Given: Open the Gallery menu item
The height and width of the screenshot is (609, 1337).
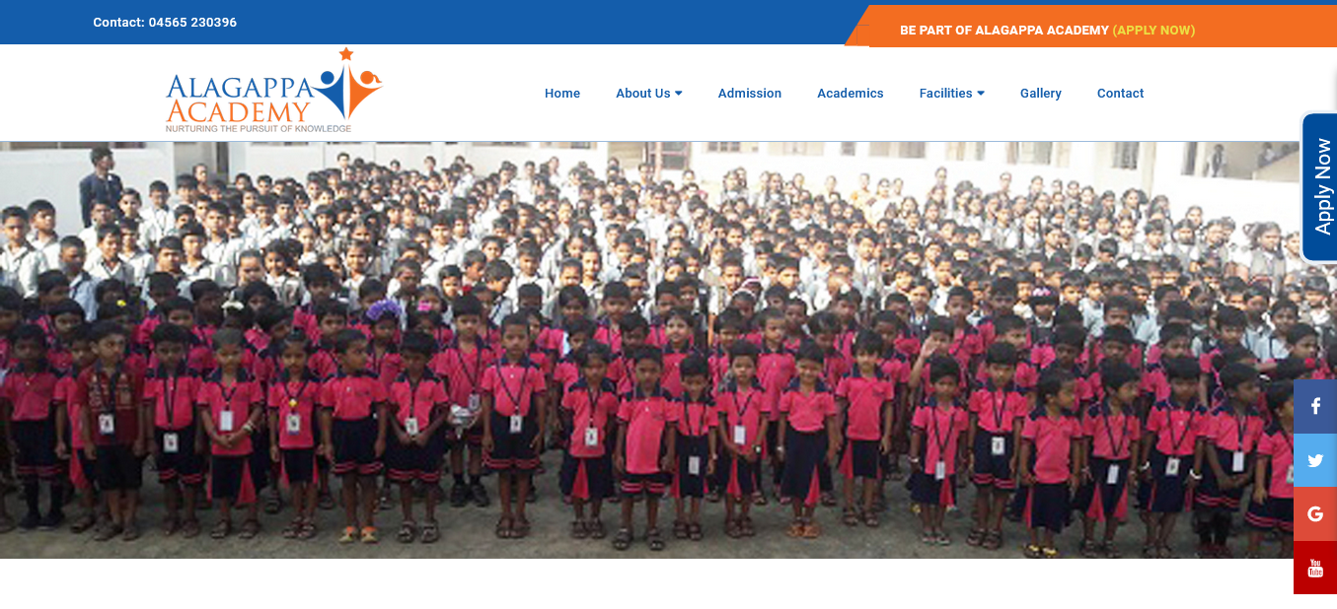Looking at the screenshot, I should click(1041, 94).
